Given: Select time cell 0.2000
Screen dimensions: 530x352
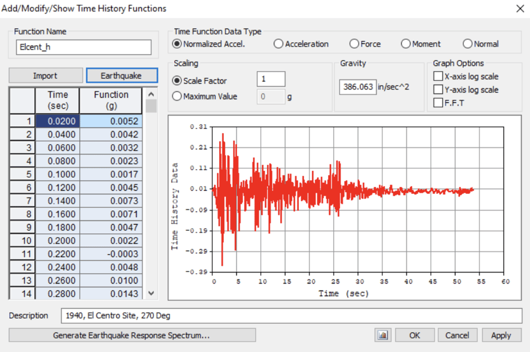Looking at the screenshot, I should pos(58,241).
